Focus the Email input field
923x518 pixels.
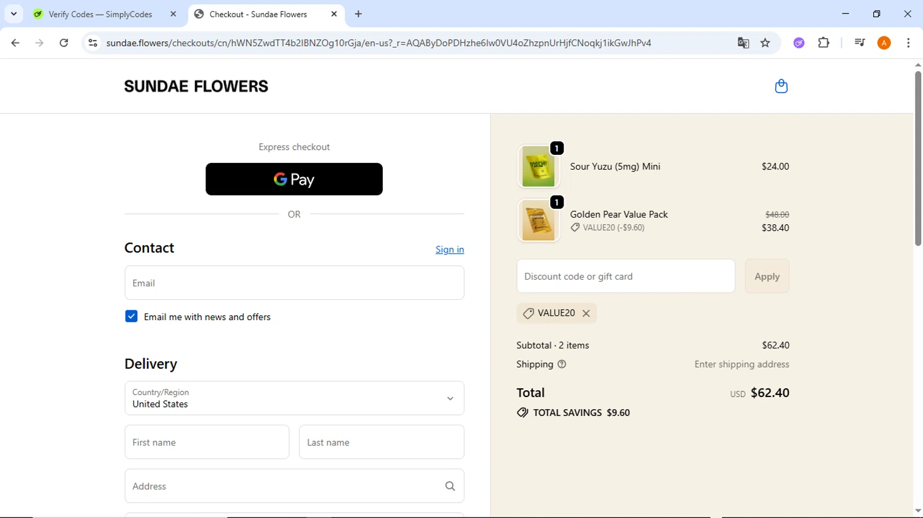tap(294, 283)
